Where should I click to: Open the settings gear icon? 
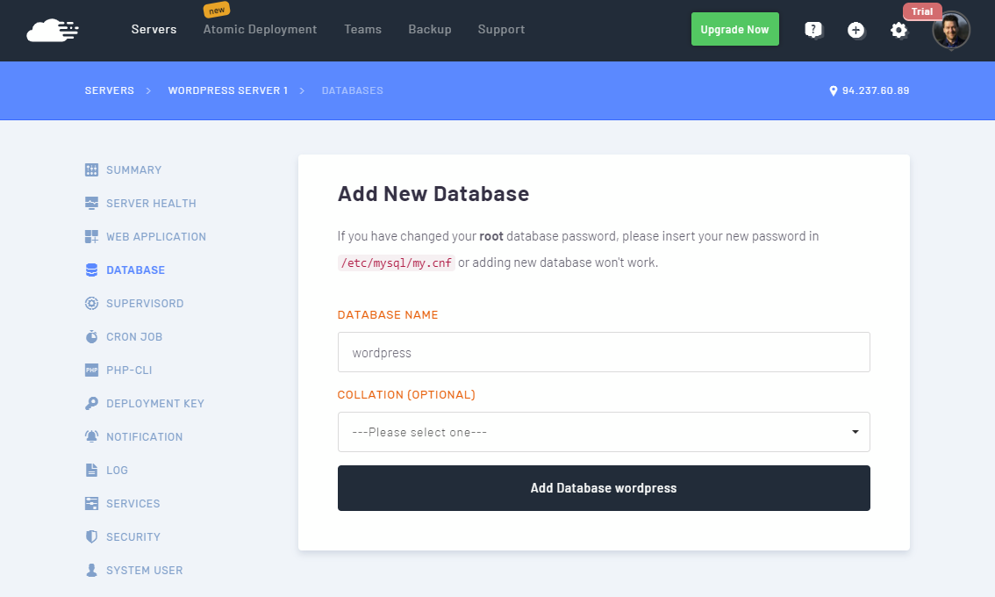point(898,30)
